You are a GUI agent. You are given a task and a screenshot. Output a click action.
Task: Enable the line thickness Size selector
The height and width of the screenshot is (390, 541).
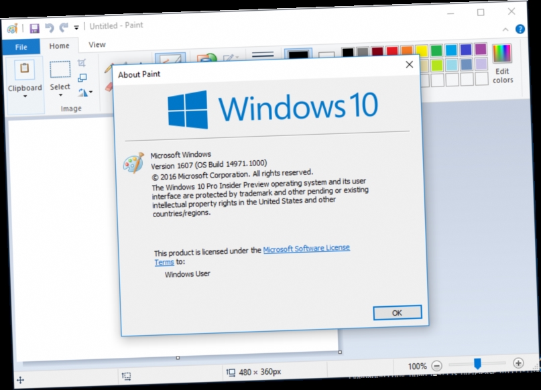click(x=263, y=52)
